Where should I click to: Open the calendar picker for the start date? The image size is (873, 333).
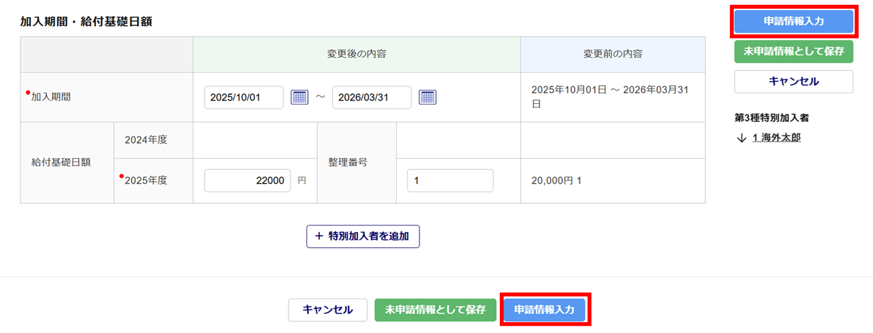(x=300, y=97)
